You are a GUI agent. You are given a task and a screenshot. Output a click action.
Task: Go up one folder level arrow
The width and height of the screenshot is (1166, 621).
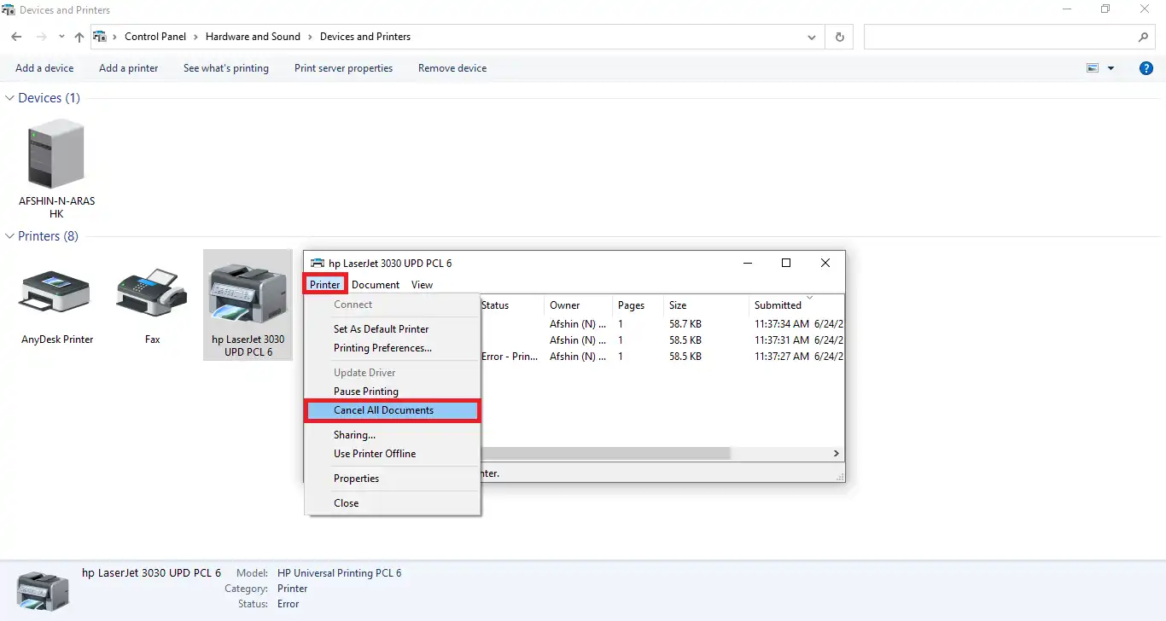79,37
